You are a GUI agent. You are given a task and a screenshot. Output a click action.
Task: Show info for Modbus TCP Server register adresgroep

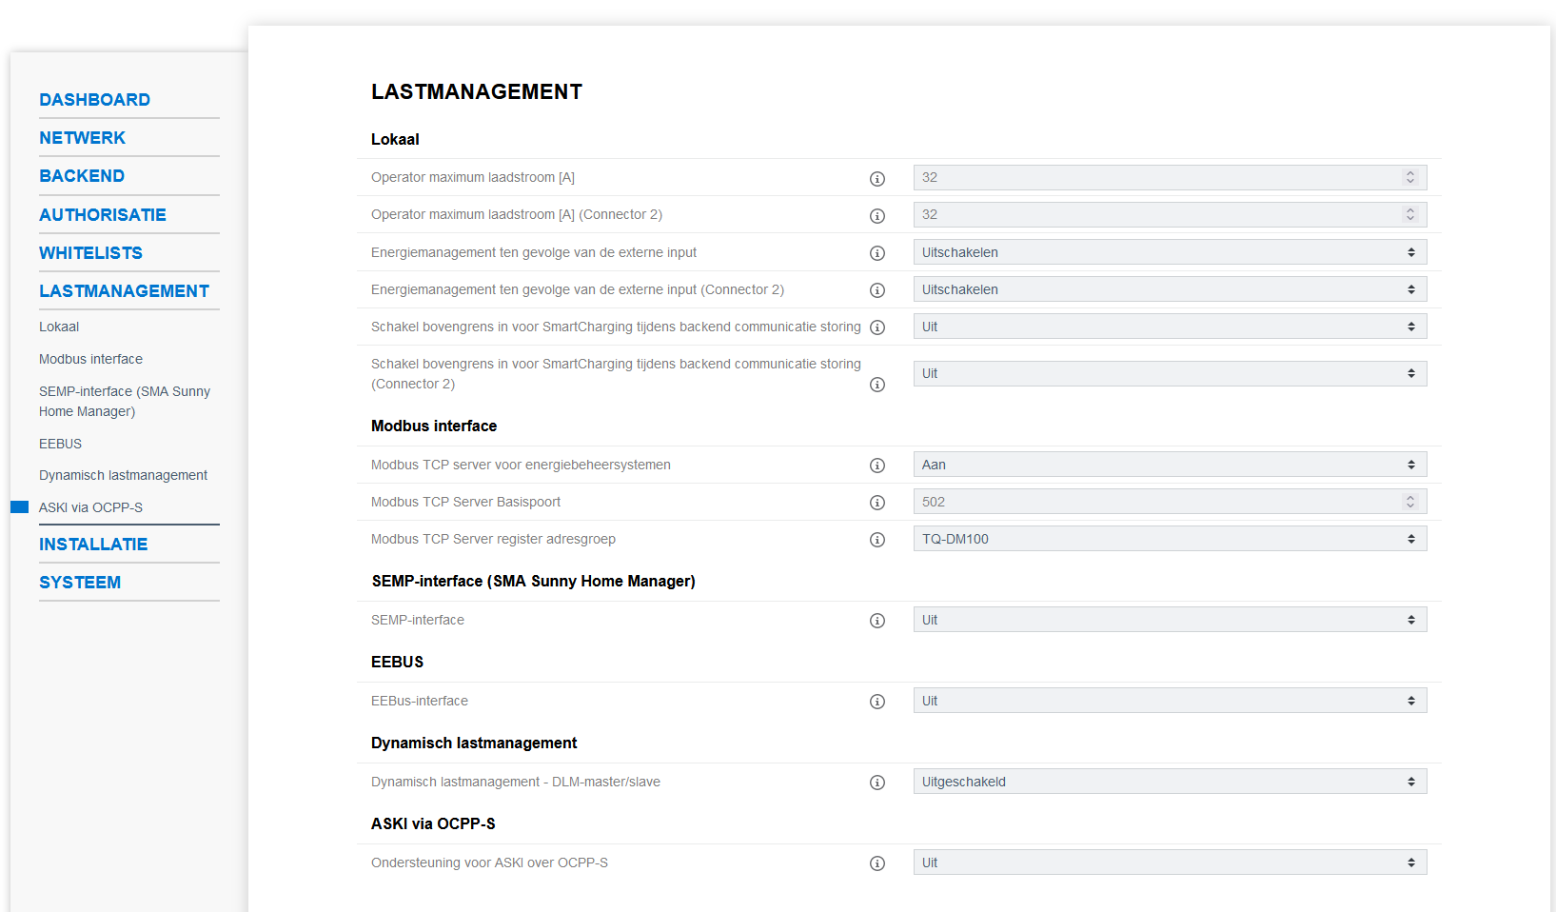[x=877, y=540]
